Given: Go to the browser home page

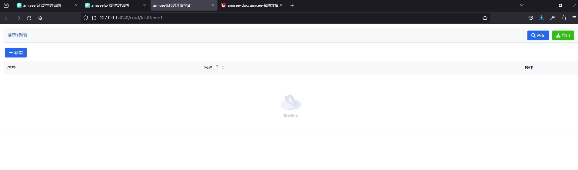Looking at the screenshot, I should pos(40,18).
